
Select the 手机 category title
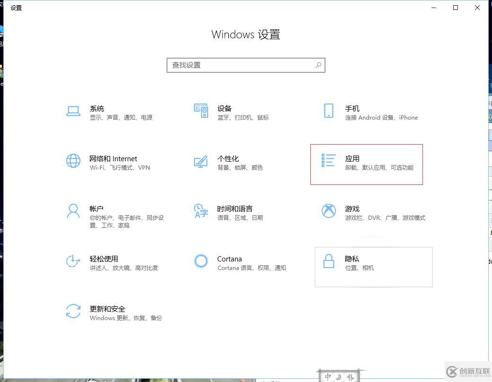352,109
